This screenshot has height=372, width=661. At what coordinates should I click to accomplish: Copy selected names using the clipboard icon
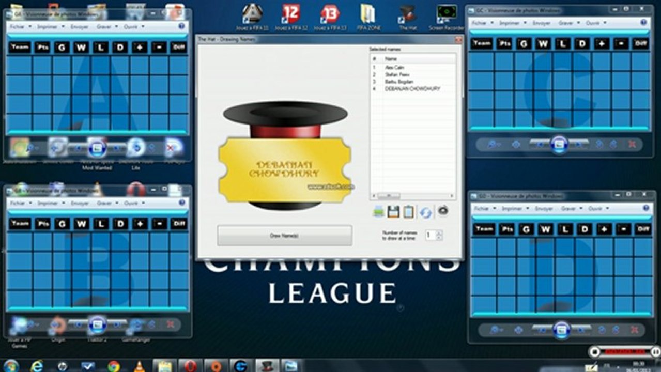[409, 211]
